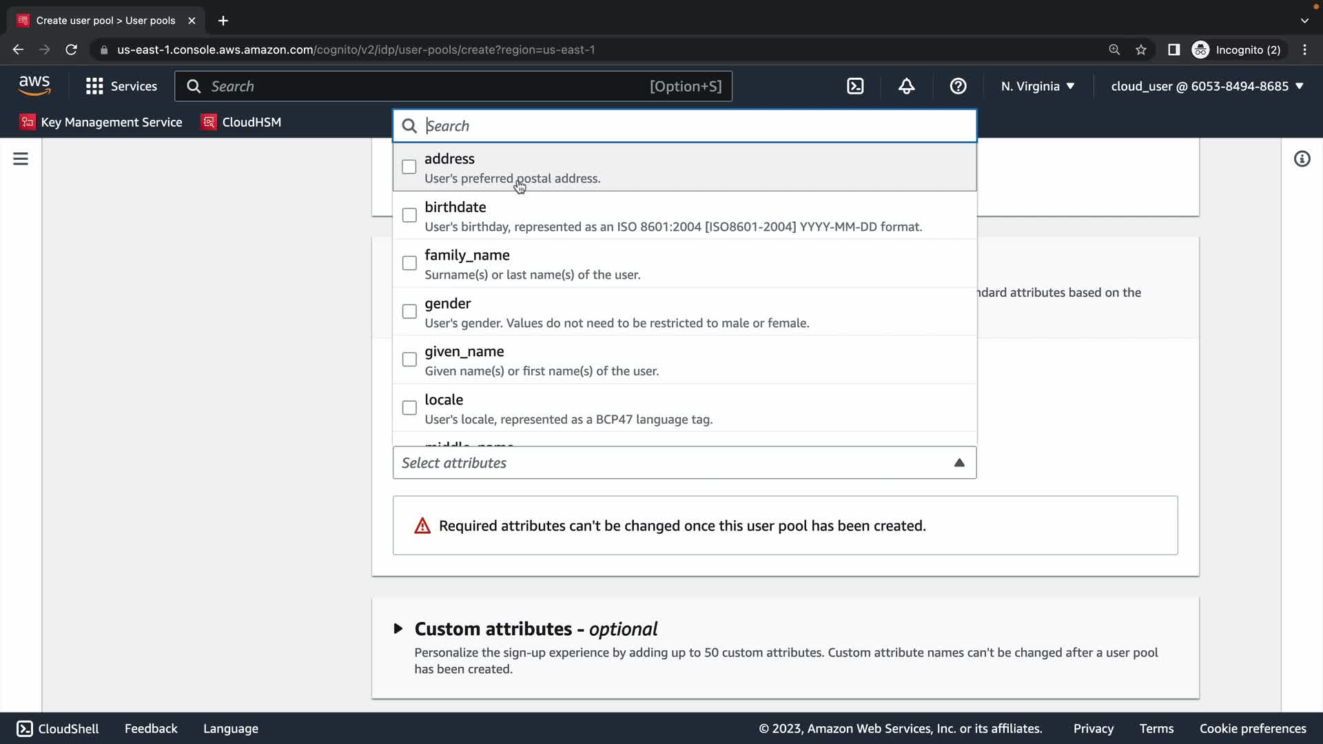Open the N. Virginia region dropdown

(x=1037, y=86)
